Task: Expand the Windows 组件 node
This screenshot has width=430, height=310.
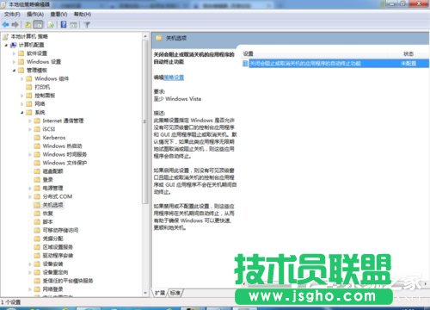Action: tap(21, 78)
